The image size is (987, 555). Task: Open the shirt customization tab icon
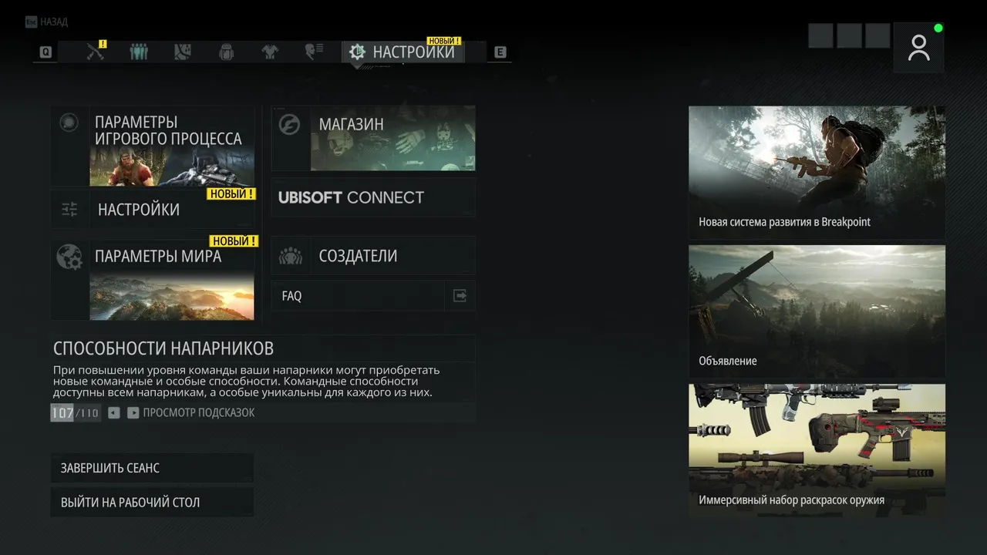pyautogui.click(x=270, y=52)
